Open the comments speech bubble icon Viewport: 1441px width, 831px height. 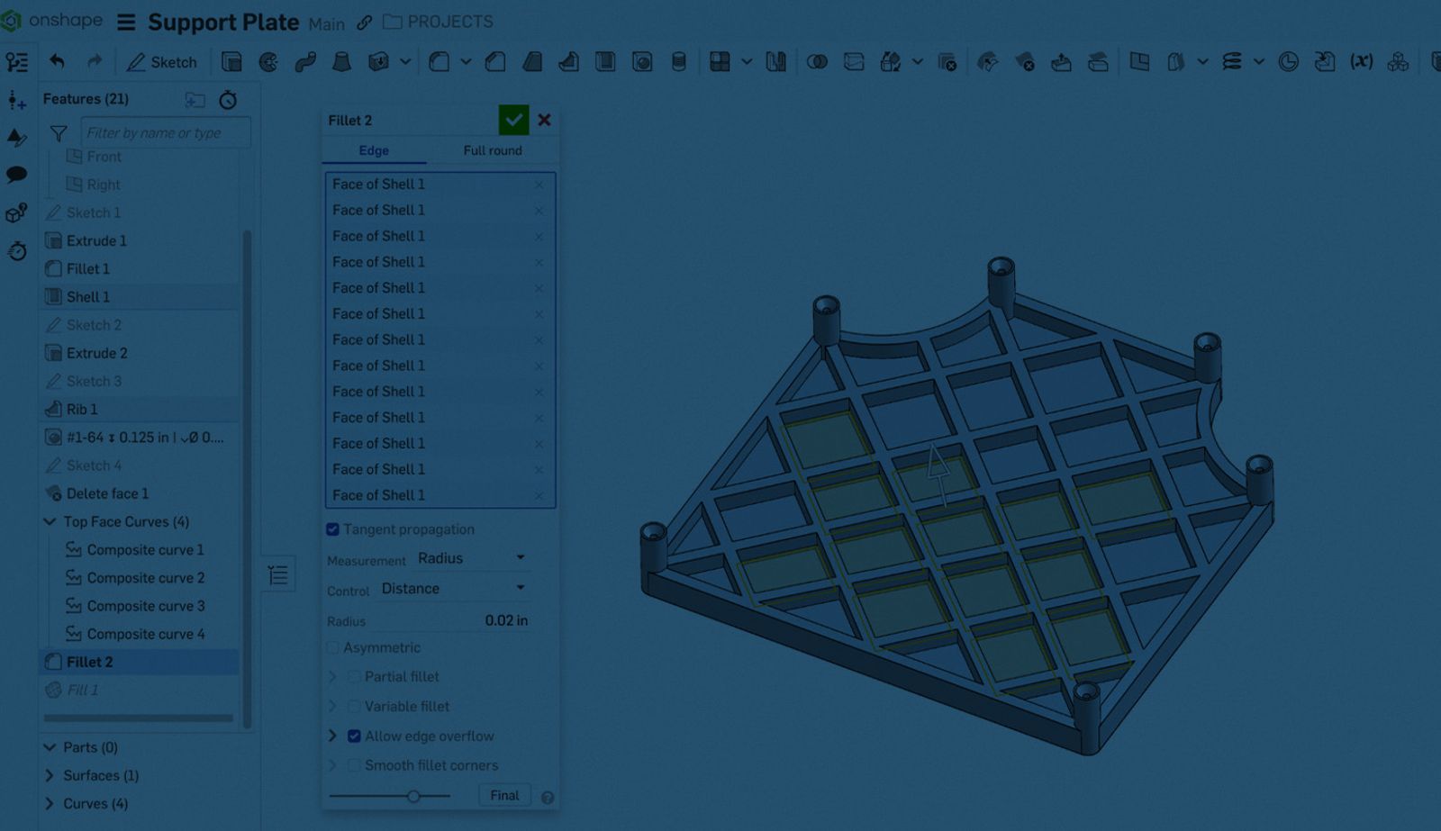(16, 175)
